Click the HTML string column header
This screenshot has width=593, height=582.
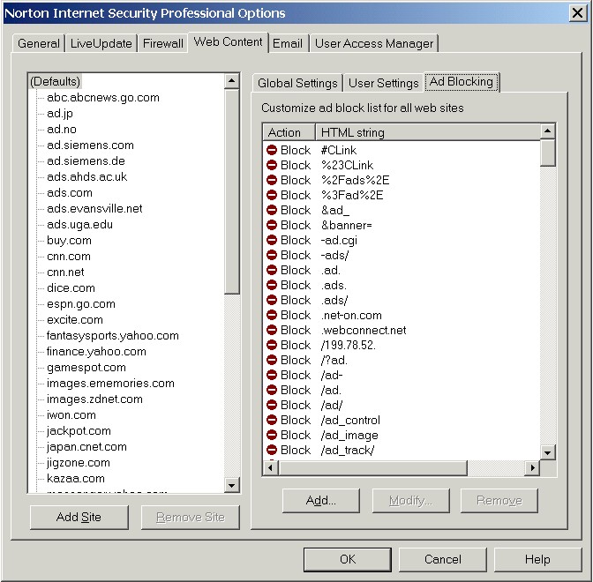(x=427, y=132)
